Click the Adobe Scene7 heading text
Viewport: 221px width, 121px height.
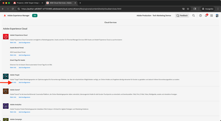click(x=15, y=90)
